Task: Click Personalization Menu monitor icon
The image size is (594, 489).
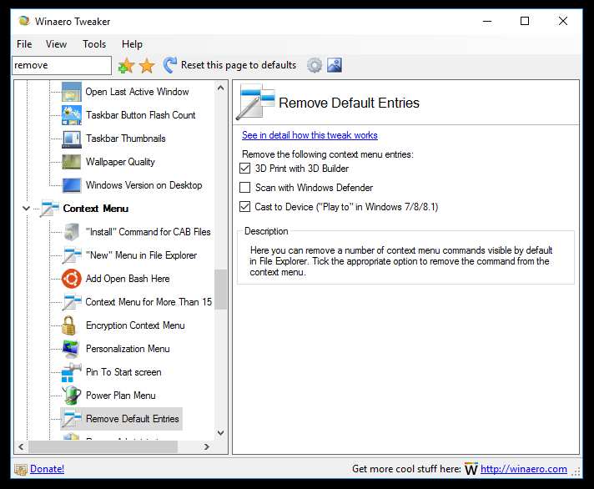Action: point(72,349)
